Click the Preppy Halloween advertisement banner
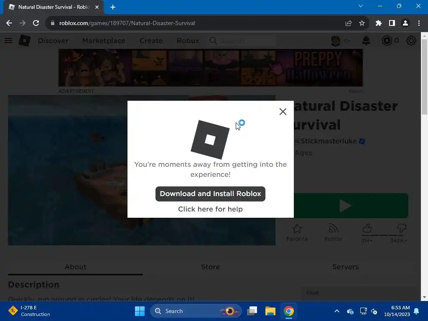Image resolution: width=428 pixels, height=321 pixels. pyautogui.click(x=211, y=68)
